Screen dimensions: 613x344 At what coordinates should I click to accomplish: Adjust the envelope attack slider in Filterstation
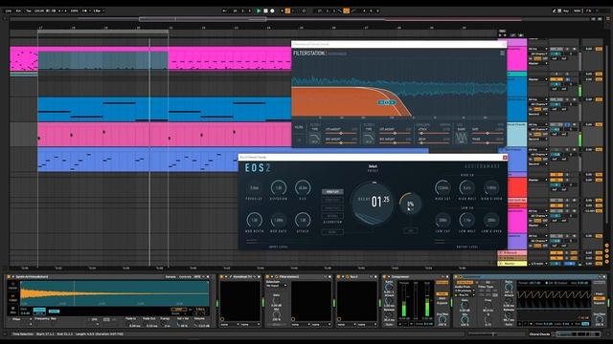(434, 134)
